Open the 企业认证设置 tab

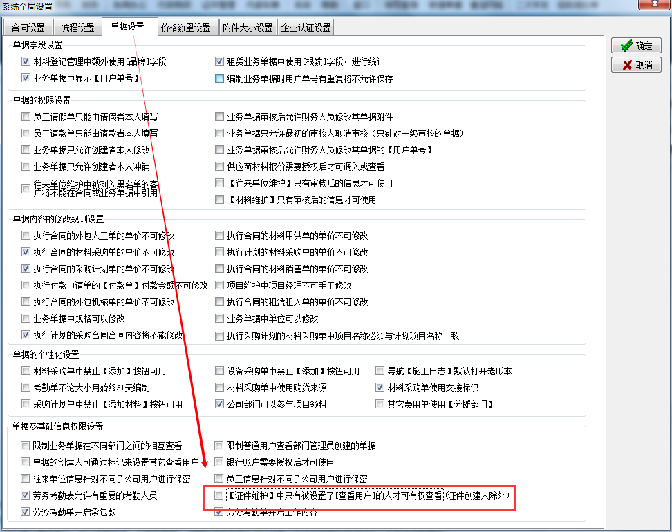click(306, 28)
